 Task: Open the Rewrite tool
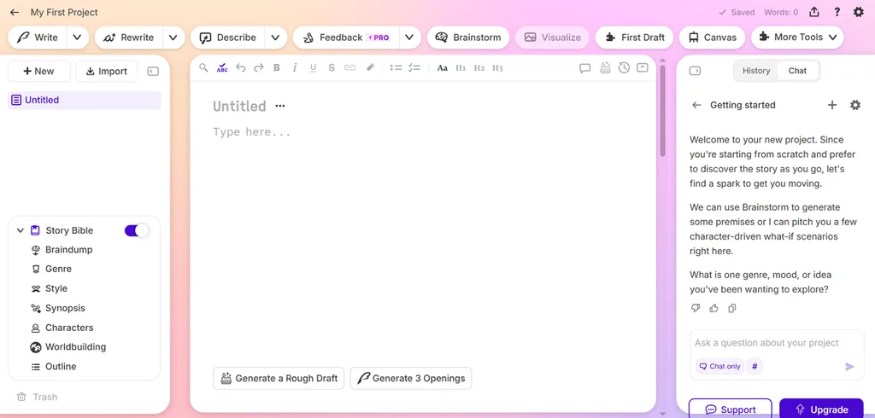[x=129, y=38]
